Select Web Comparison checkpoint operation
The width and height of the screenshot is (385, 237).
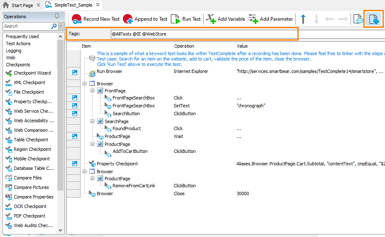coord(29,130)
